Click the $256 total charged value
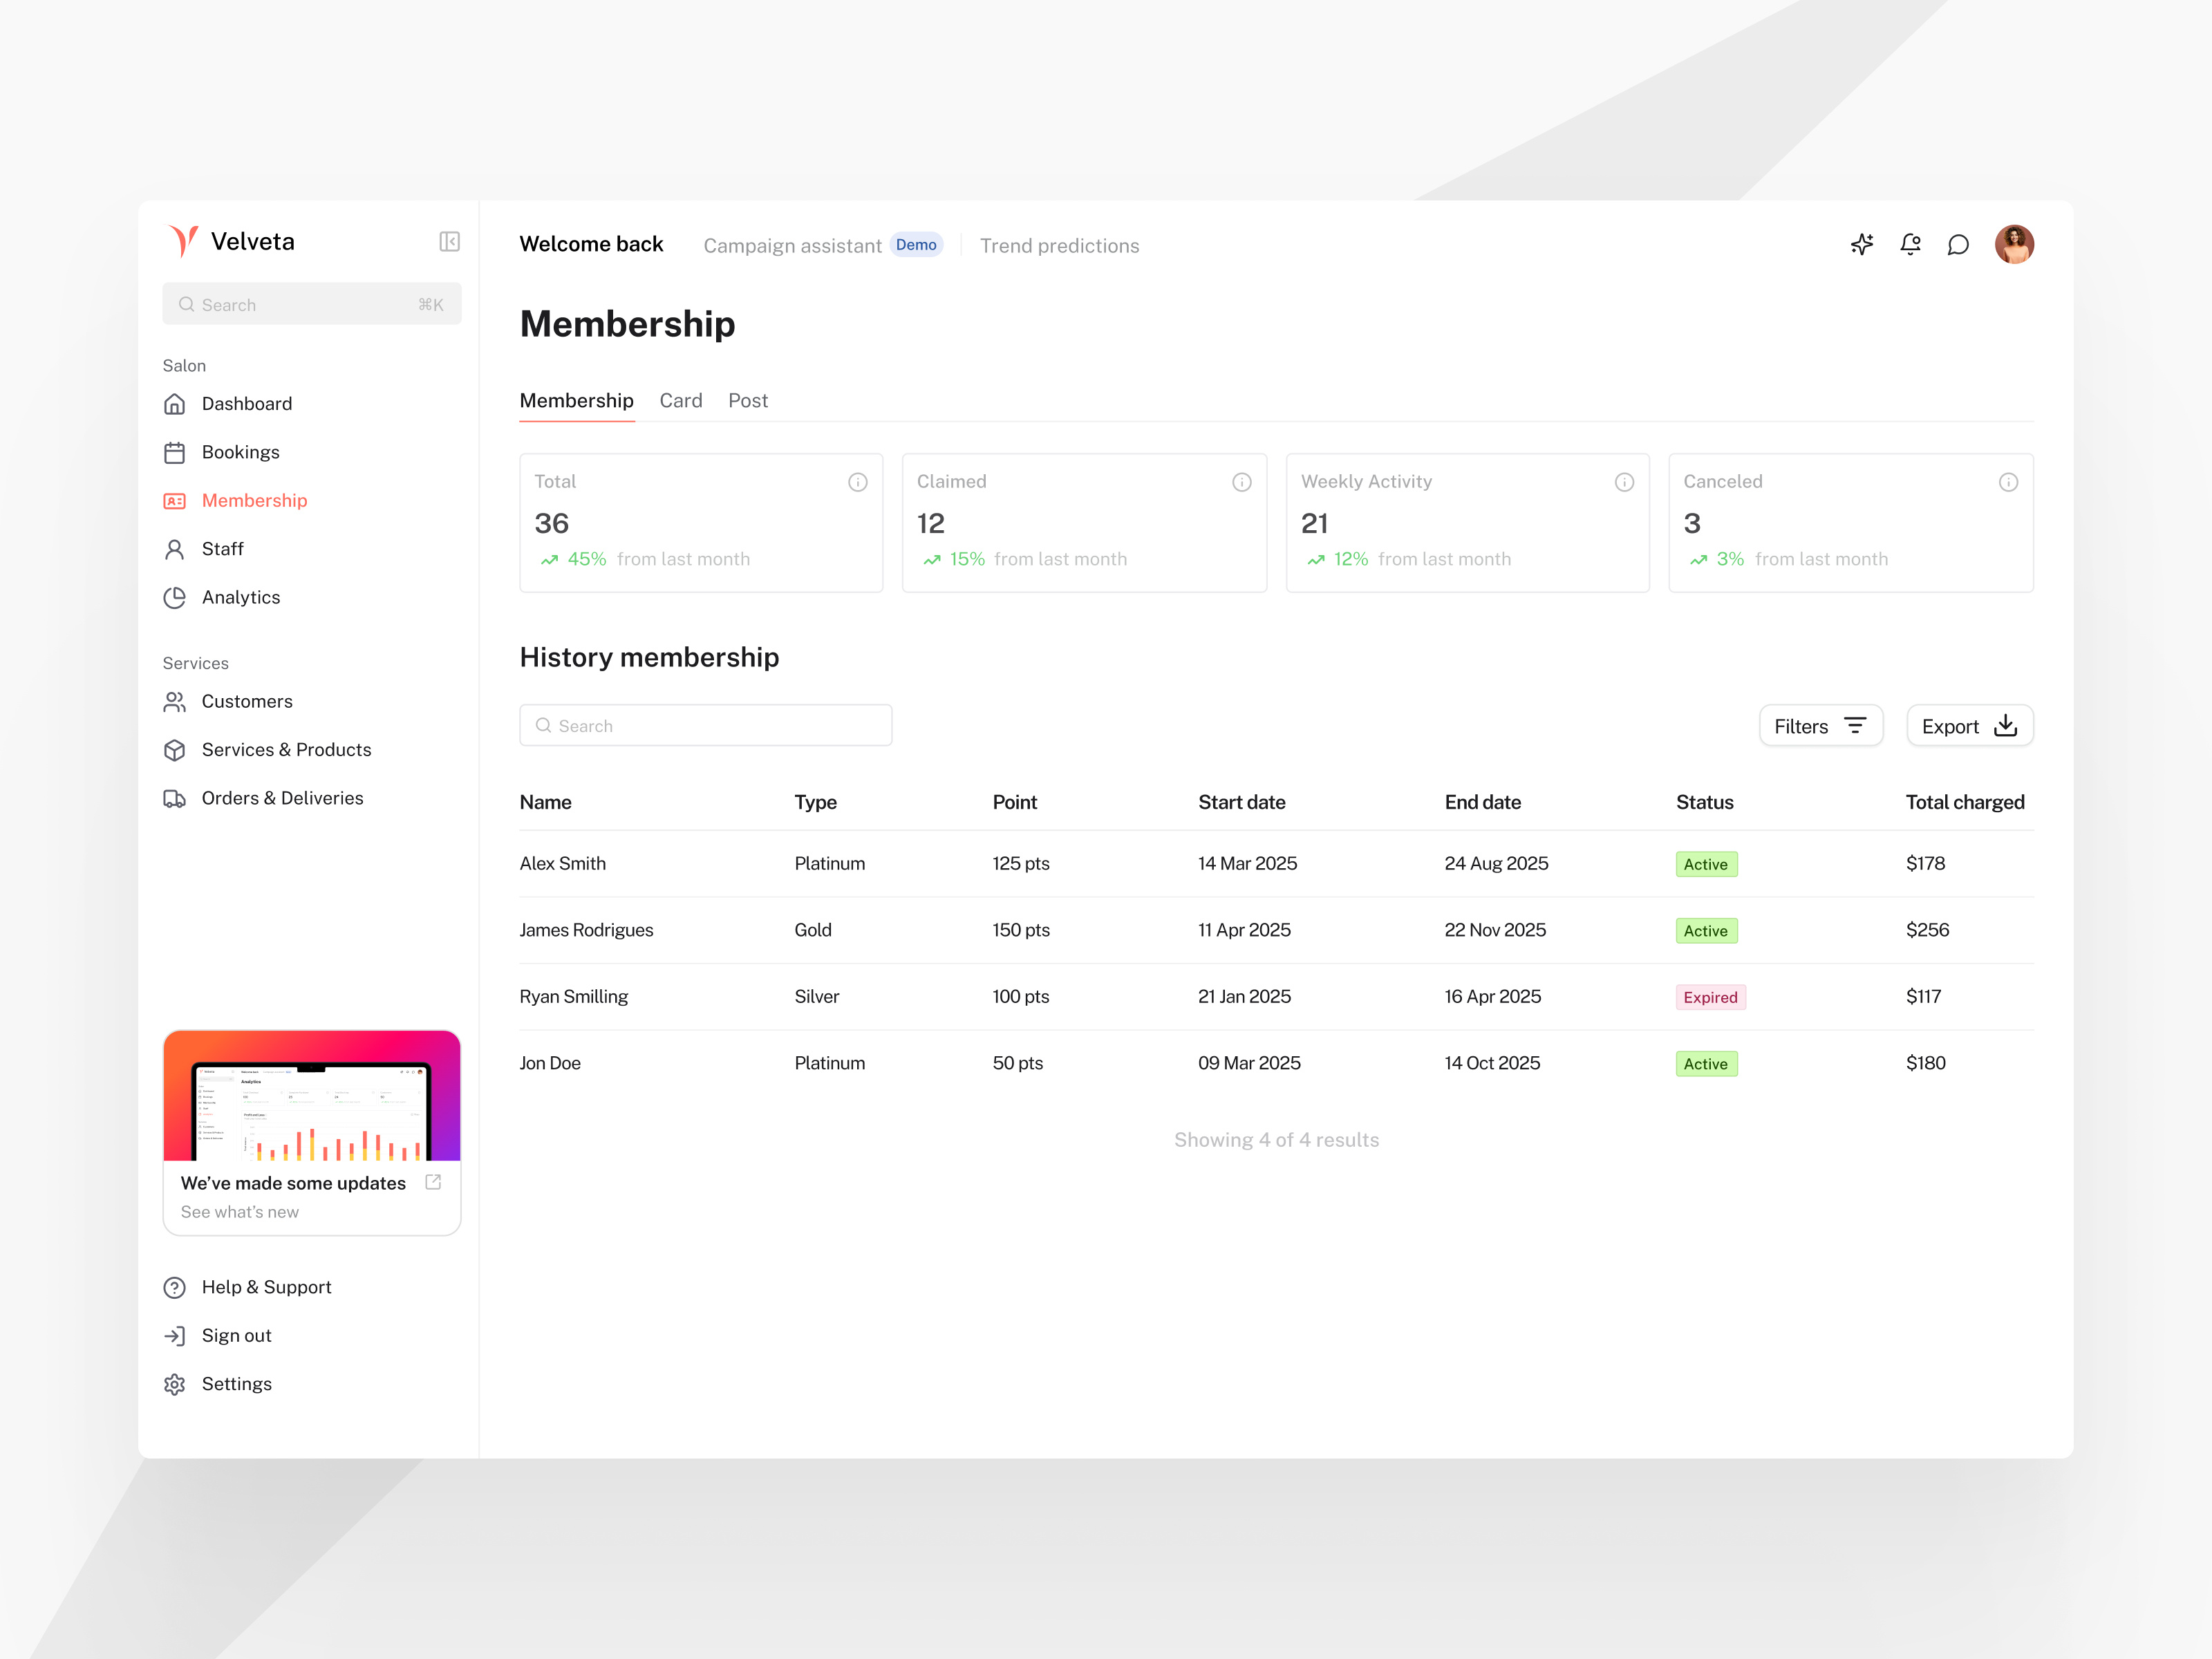 point(1927,930)
